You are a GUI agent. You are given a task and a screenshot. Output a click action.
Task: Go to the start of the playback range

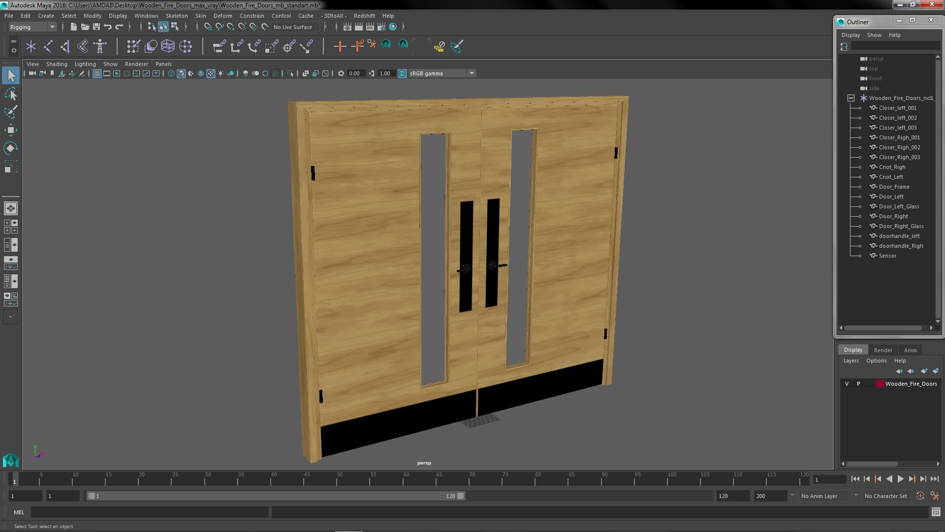[855, 479]
